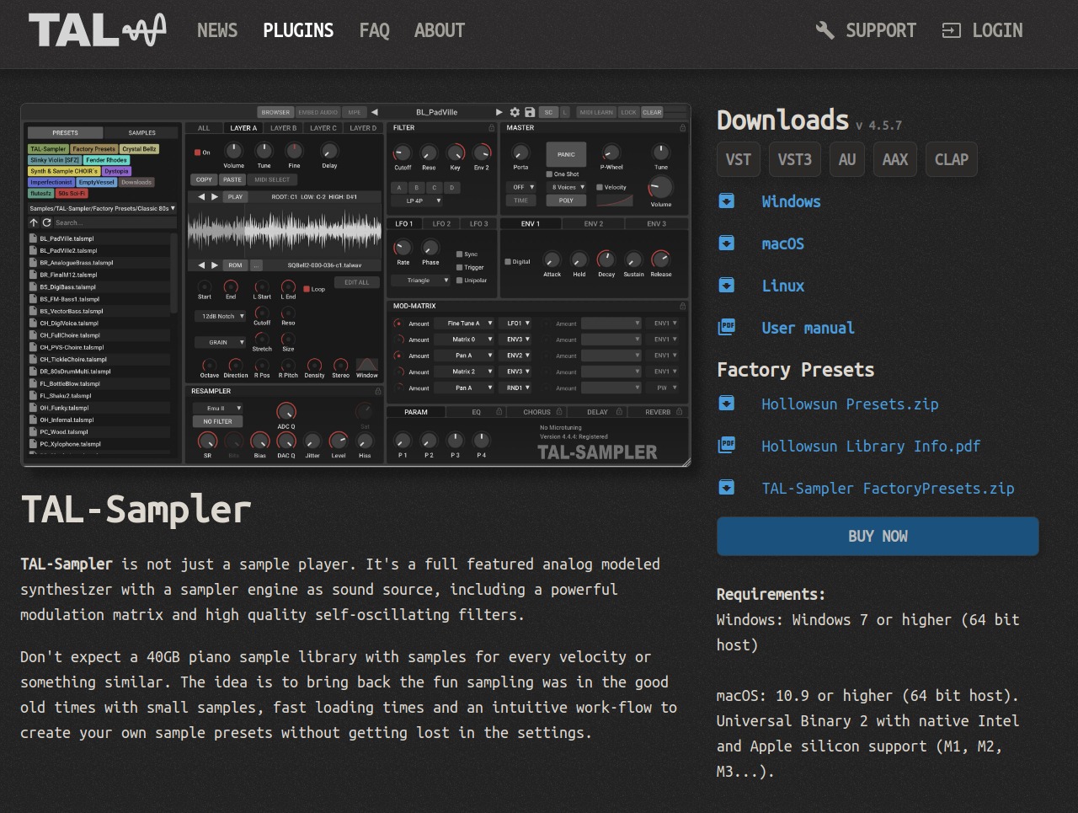The width and height of the screenshot is (1078, 813).
Task: Enable the One Shot checkbox in MASTER
Action: click(549, 174)
